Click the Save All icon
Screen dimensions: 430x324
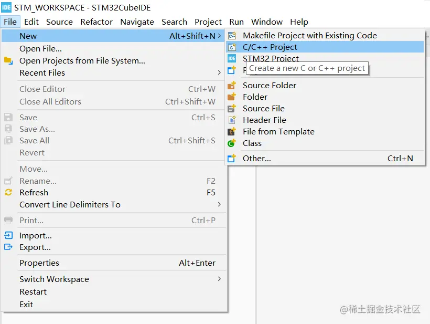click(x=8, y=140)
